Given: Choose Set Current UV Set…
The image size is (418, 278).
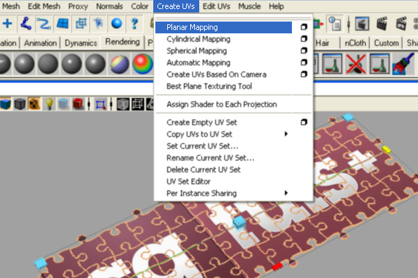Looking at the screenshot, I should pyautogui.click(x=202, y=146).
